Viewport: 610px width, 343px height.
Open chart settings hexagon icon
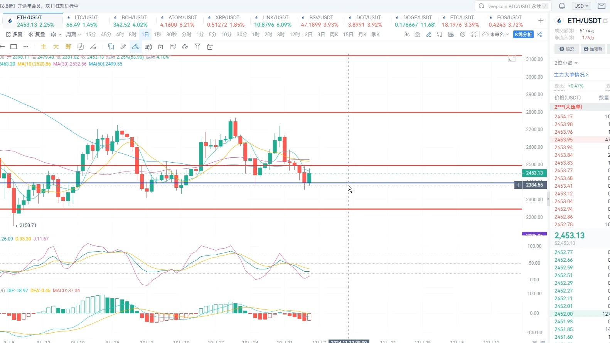462,34
